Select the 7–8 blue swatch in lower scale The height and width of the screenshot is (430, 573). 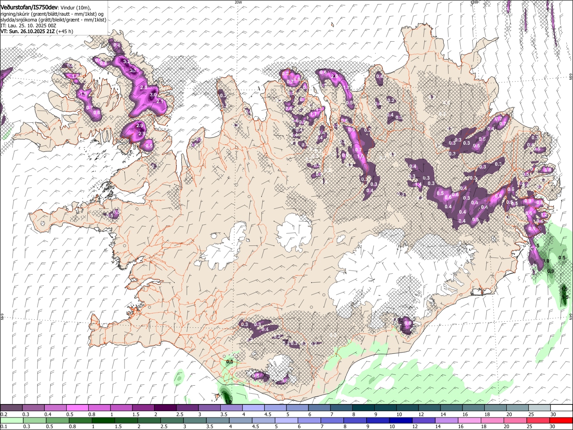point(332,420)
